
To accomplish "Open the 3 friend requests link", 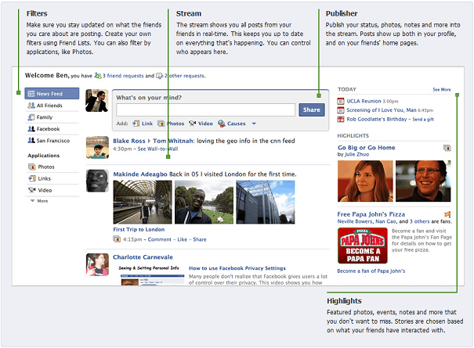I will [x=123, y=76].
